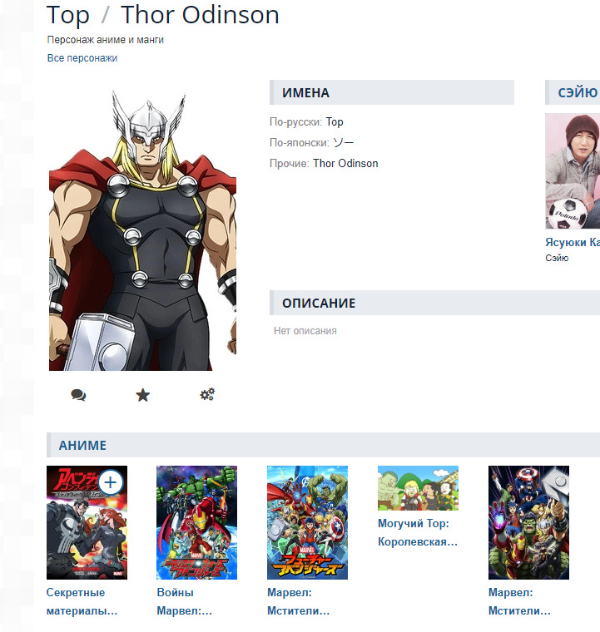Open the comments speech bubble icon
This screenshot has width=600, height=632.
point(78,395)
